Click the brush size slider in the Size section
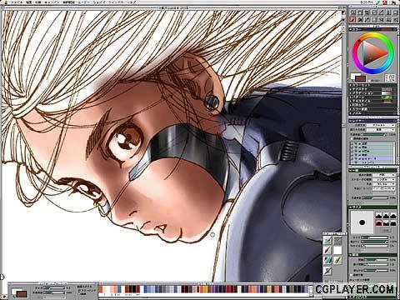Image resolution: width=400 pixels, height=300 pixels. pos(375,237)
